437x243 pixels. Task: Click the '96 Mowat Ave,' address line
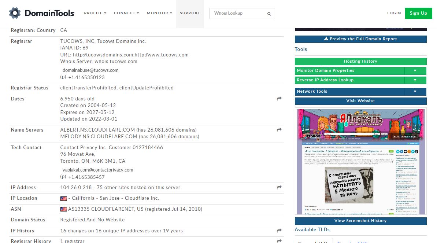pos(78,154)
